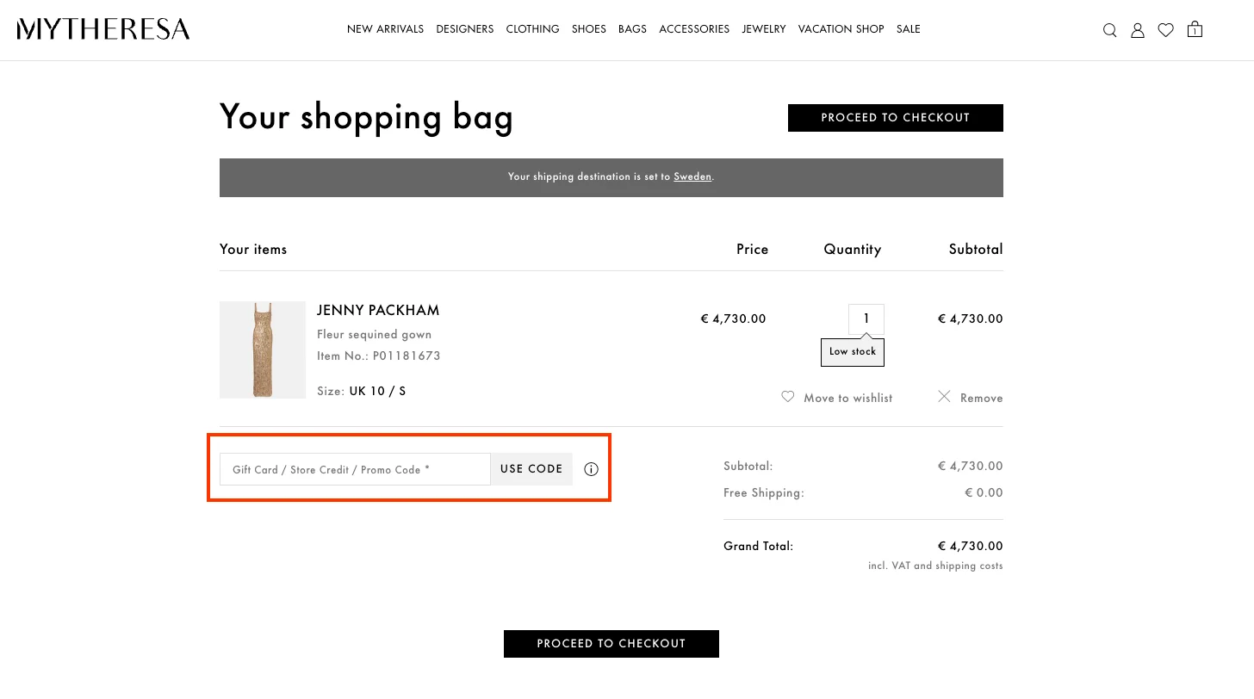Click the item price € 4,730.00 in Price column
Screen dimensions: 1254x699
[733, 319]
